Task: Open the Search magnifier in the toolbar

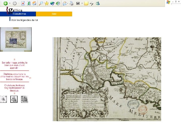Action: (x=41, y=4)
